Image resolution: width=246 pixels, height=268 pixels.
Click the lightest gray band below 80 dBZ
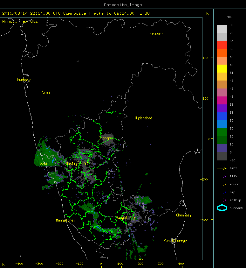coord(222,29)
